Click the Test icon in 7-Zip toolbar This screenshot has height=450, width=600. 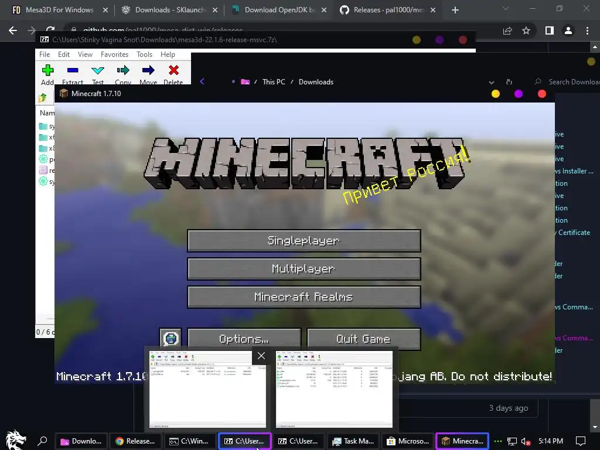click(98, 70)
